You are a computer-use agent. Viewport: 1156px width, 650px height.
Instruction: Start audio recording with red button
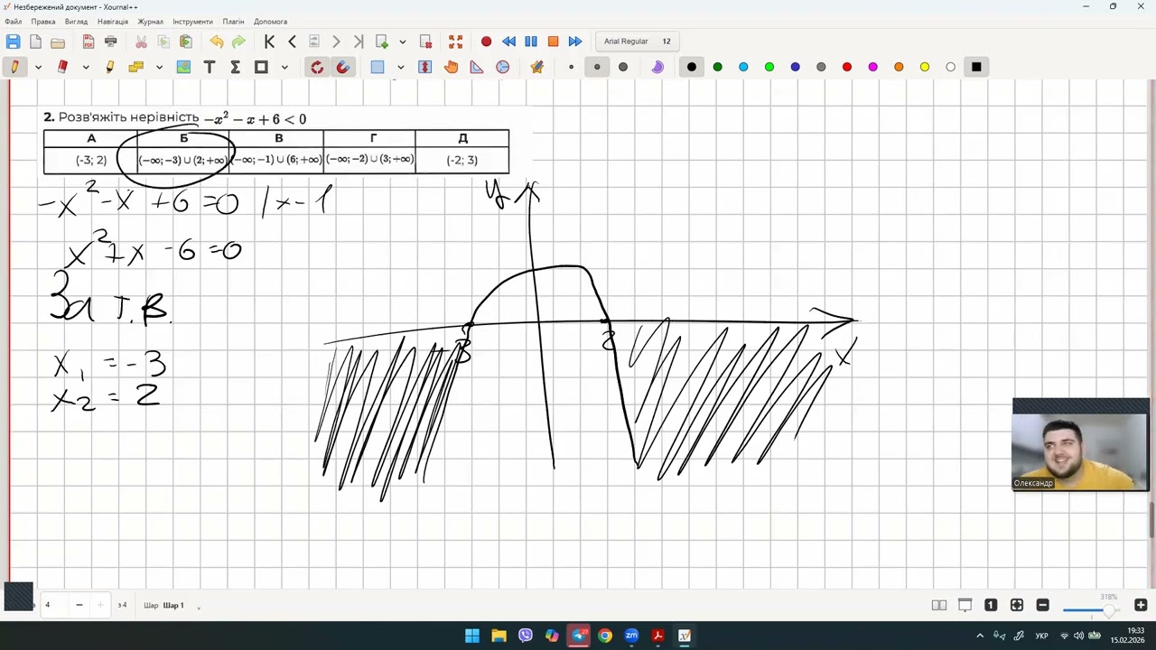pos(487,42)
